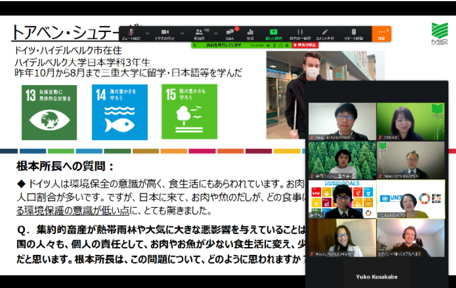Open the annotate pencil tool
Image resolution: width=456 pixels, height=288 pixels.
[x=325, y=34]
